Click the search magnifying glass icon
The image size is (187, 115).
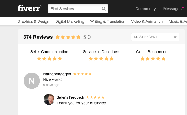tap(104, 9)
